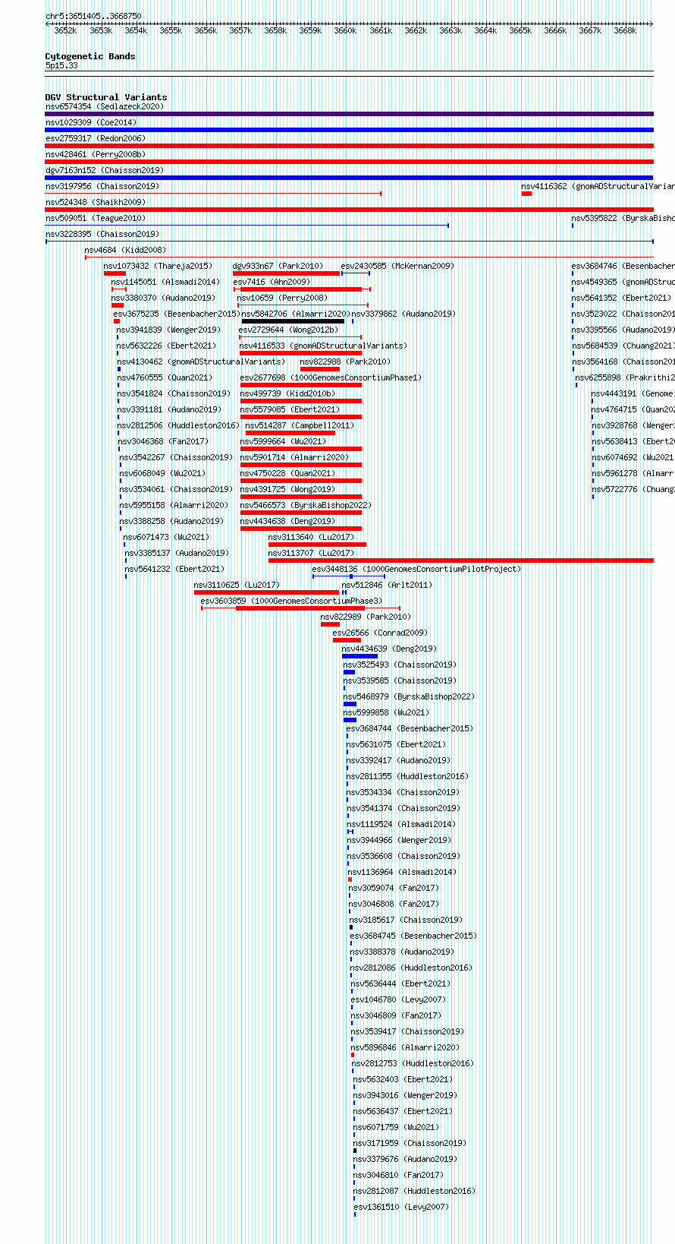
Task: Click nsv3185617 (Chaisson2019) label
Action: 406,920
